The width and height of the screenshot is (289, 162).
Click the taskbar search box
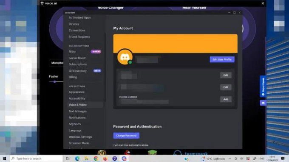[x=36, y=159]
